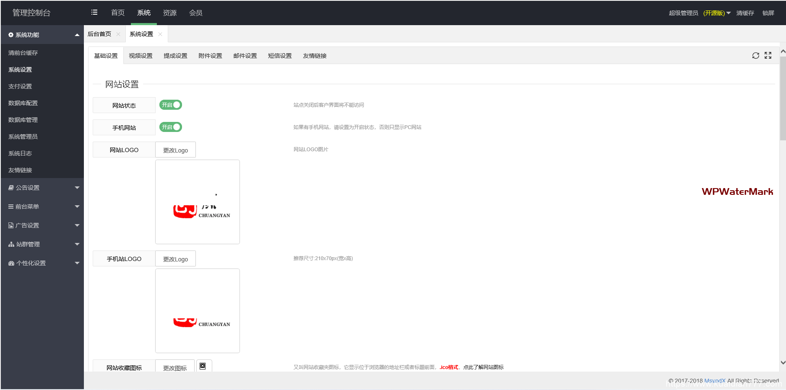
Task: Click the favicon preview image icon
Action: pos(203,366)
